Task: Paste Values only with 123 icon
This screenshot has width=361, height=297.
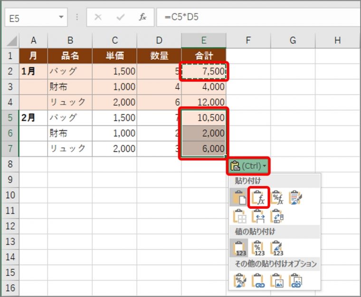Action: point(239,248)
